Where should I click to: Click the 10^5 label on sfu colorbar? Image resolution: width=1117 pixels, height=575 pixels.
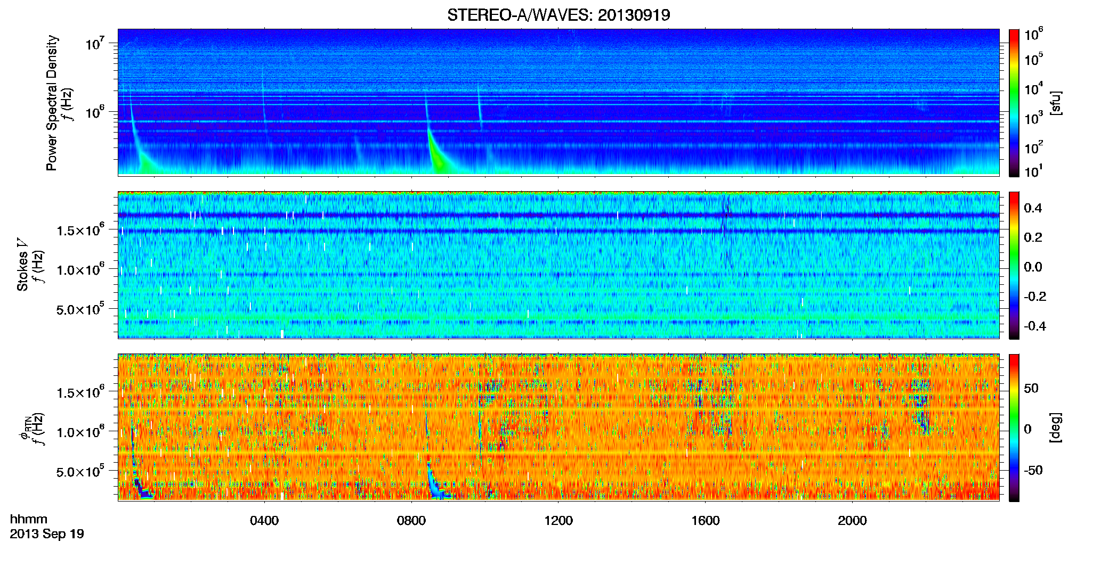pyautogui.click(x=1033, y=59)
